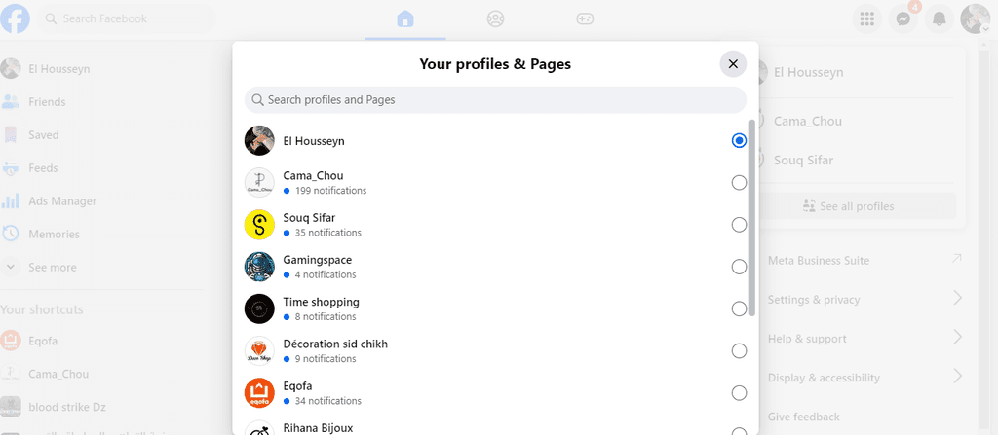Select the Décoration sid chikh radio button
This screenshot has width=998, height=435.
coord(739,350)
